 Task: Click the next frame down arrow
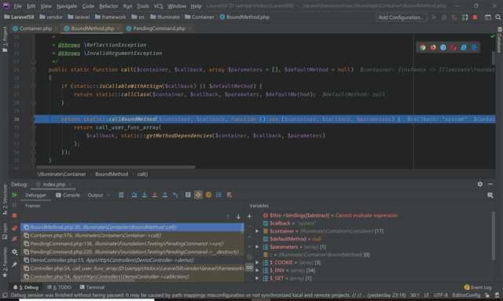click(238, 217)
